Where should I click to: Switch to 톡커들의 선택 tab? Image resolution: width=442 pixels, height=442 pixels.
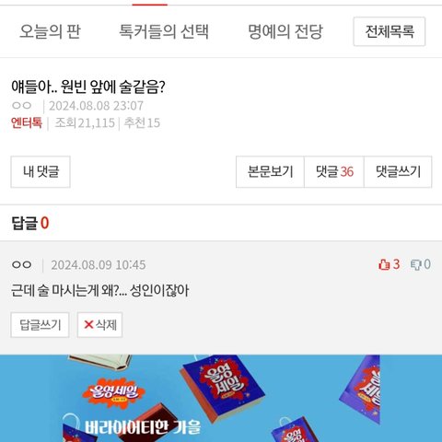click(164, 31)
